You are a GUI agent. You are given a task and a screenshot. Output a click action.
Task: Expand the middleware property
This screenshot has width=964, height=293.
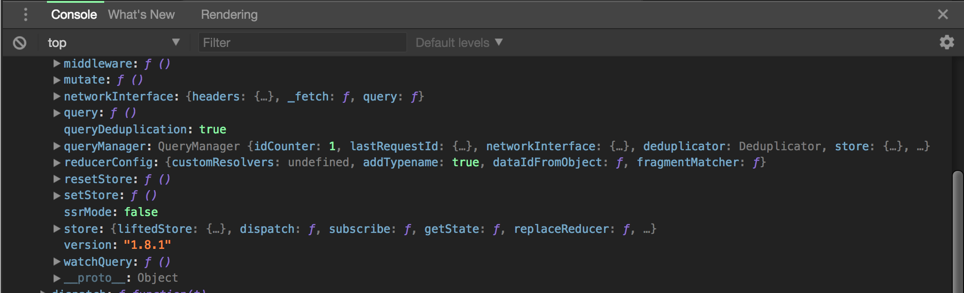click(x=57, y=63)
